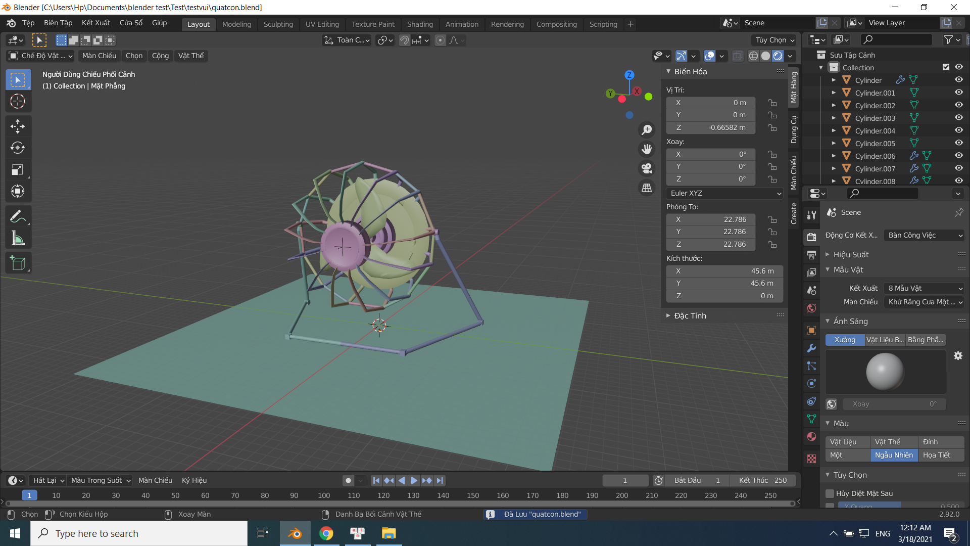Select the Measure tool
Image resolution: width=970 pixels, height=546 pixels.
pos(18,238)
